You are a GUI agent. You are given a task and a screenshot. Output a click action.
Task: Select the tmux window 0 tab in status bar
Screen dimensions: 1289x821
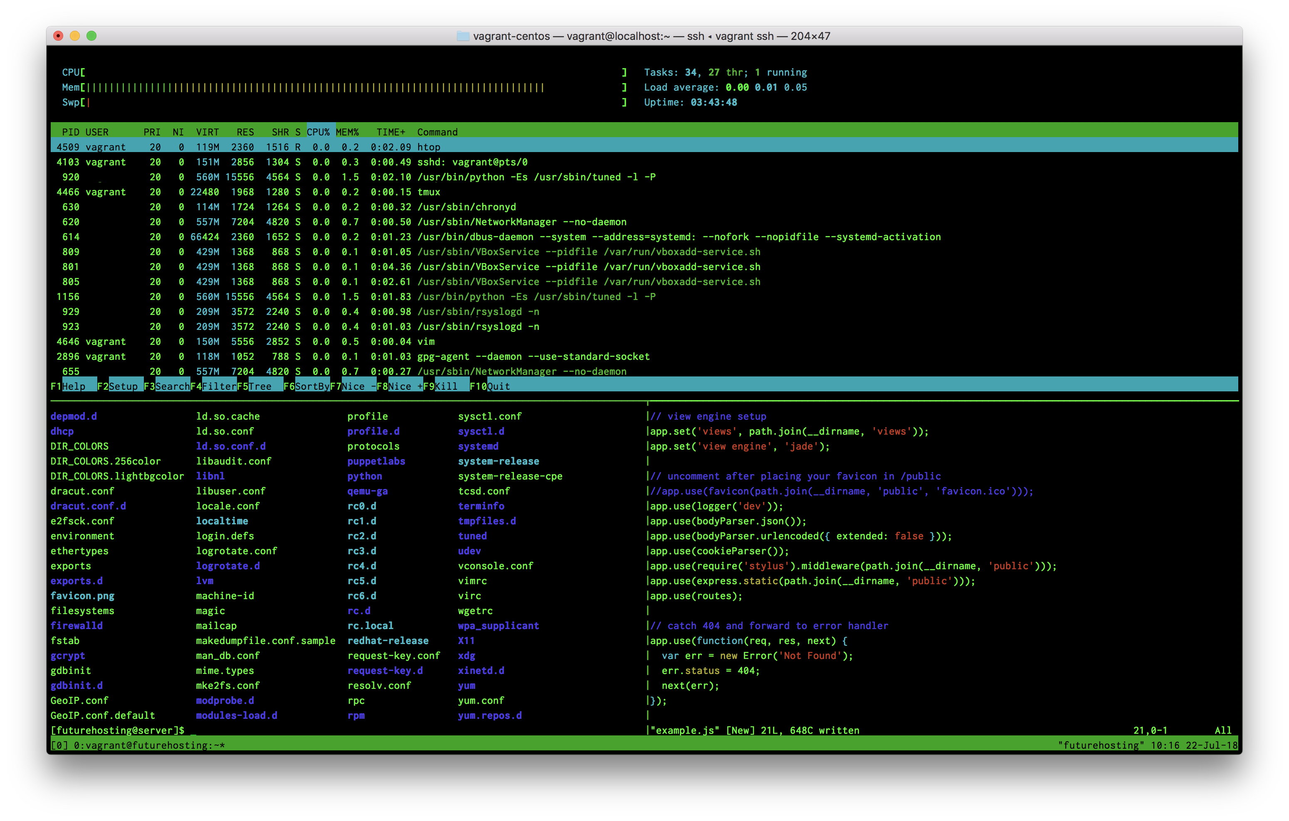tap(149, 745)
